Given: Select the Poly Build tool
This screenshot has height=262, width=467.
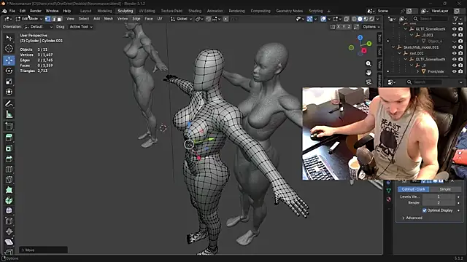Looking at the screenshot, I should tap(9, 190).
